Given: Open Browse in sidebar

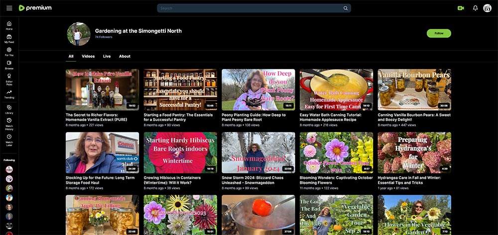Looking at the screenshot, I should [9, 65].
